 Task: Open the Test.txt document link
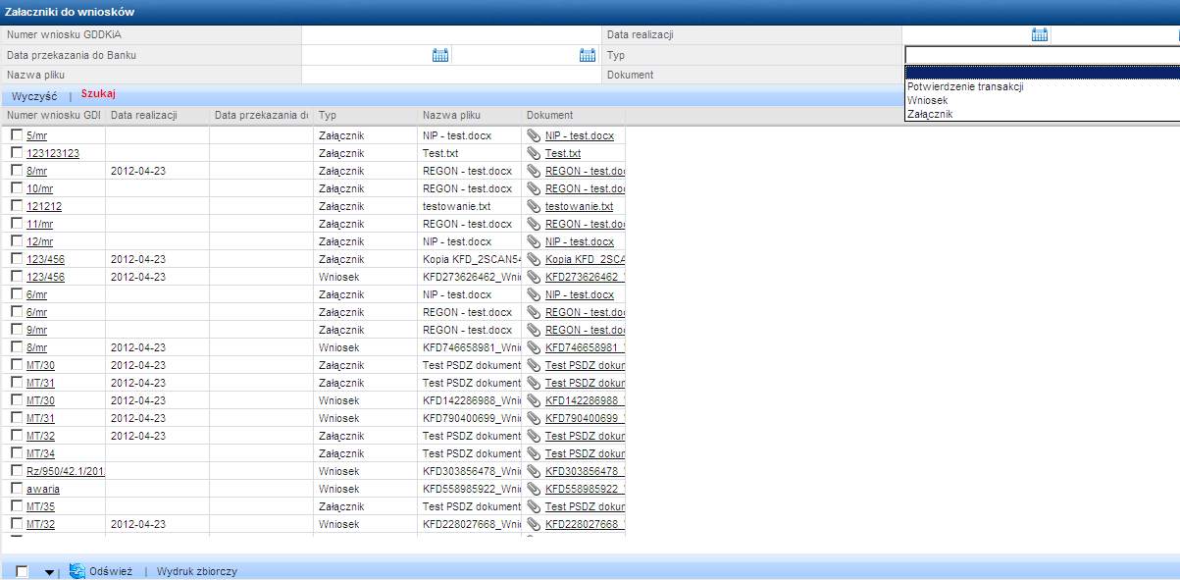pyautogui.click(x=563, y=153)
